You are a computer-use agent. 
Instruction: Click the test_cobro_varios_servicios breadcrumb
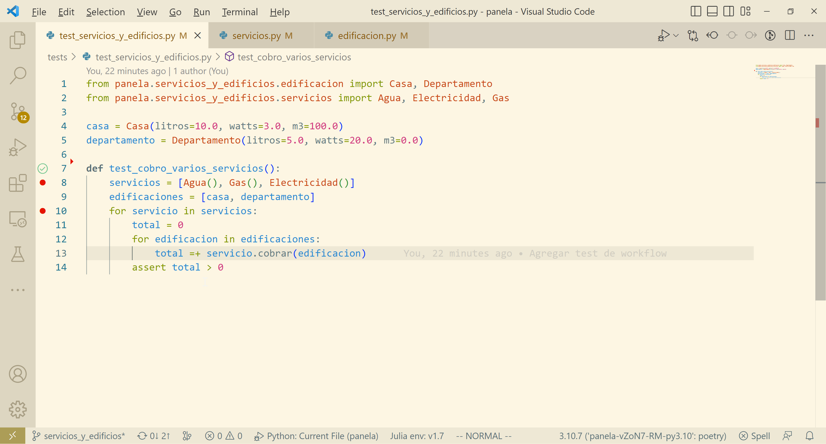pos(294,57)
